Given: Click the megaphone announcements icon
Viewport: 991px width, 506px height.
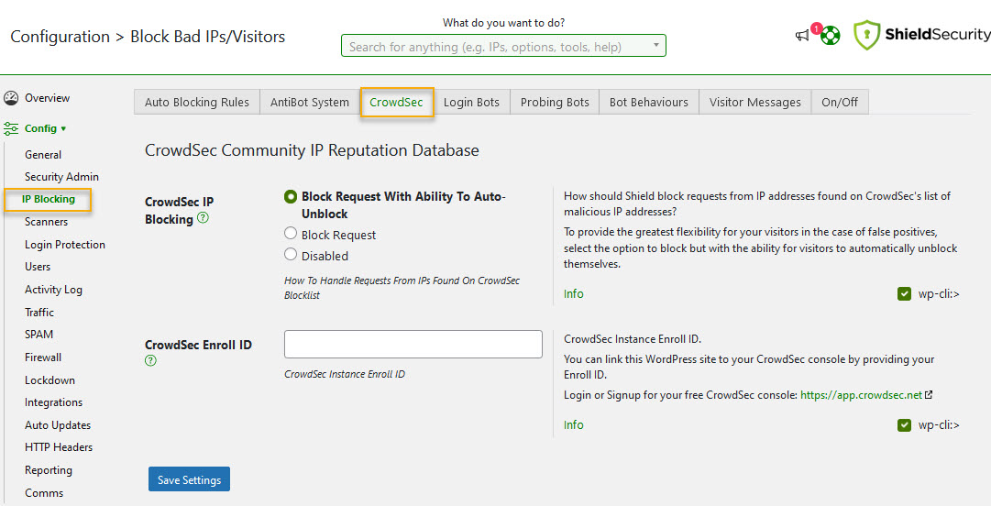Looking at the screenshot, I should [802, 36].
